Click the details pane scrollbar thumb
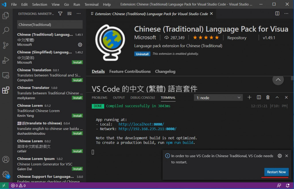The height and width of the screenshot is (189, 294). tap(292, 78)
